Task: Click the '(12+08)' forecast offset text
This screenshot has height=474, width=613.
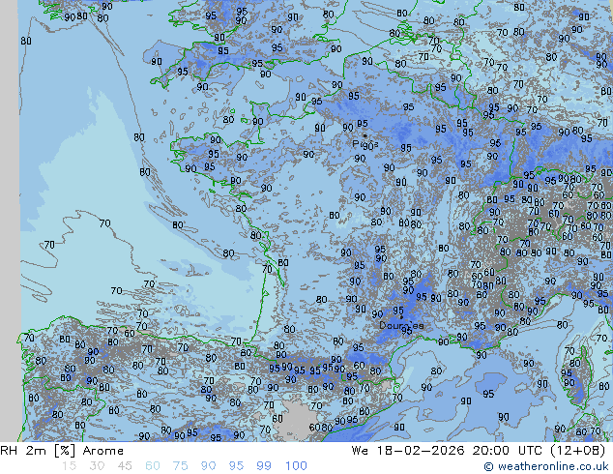Action: click(x=579, y=451)
